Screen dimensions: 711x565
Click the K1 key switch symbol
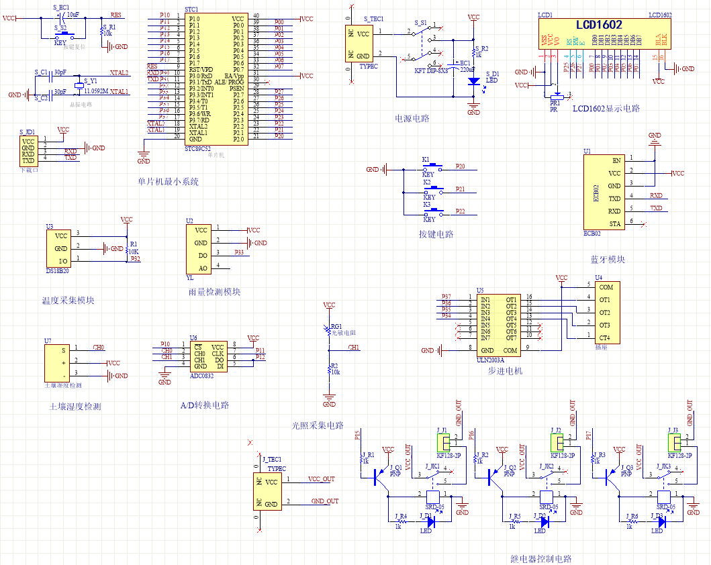pyautogui.click(x=434, y=168)
